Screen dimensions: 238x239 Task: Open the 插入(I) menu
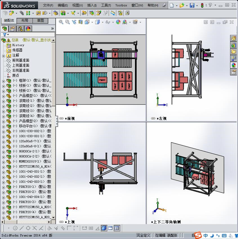[x=92, y=5]
